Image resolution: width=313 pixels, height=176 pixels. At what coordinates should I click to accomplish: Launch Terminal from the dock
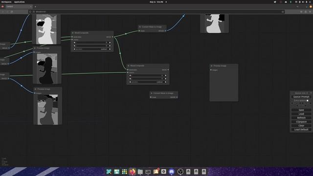coord(148,172)
